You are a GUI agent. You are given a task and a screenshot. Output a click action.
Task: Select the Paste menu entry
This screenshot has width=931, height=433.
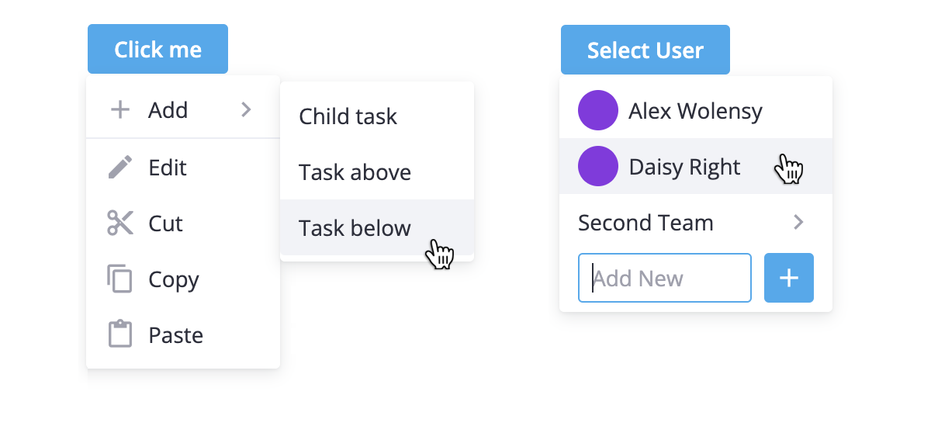[x=183, y=334]
